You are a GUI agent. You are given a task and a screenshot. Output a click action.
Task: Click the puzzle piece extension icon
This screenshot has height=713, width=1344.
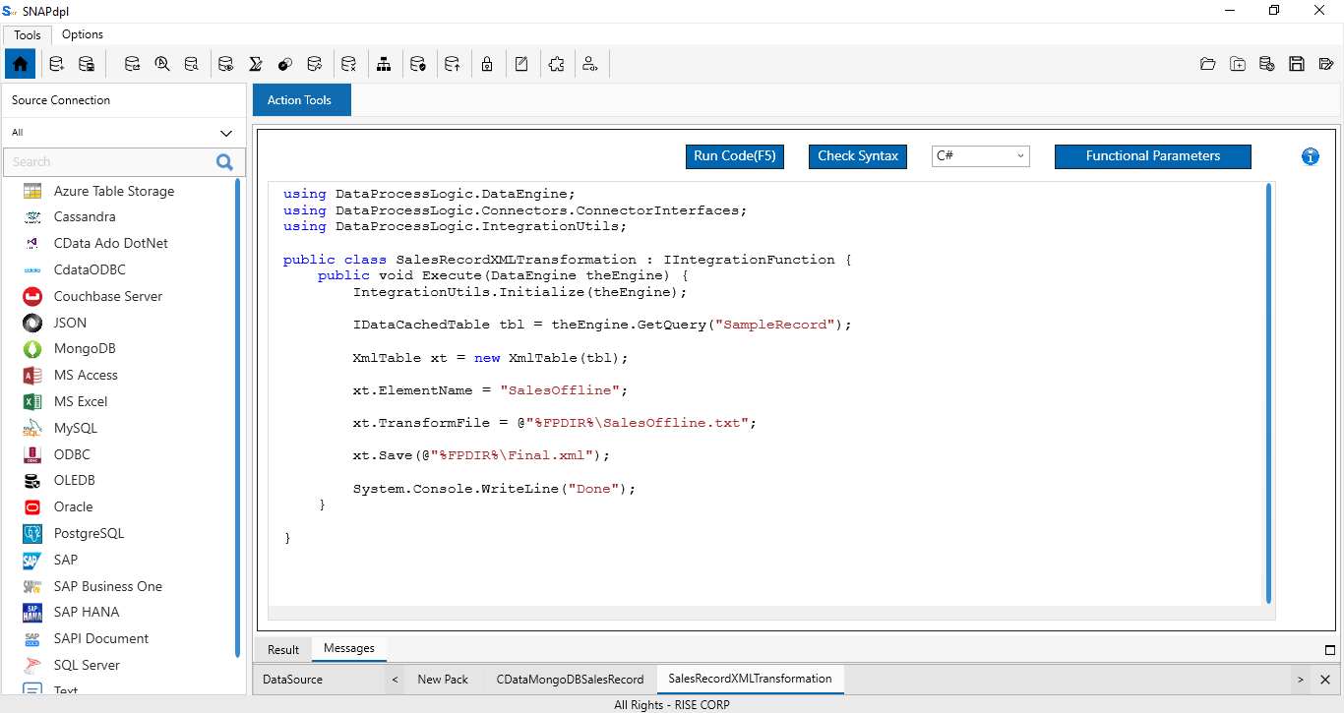click(556, 65)
